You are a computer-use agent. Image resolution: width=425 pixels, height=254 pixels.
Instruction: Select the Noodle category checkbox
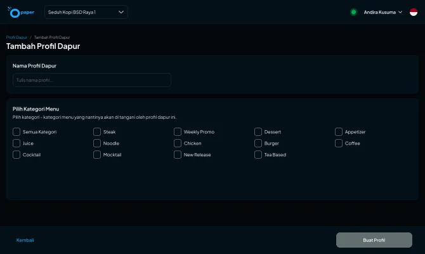pos(97,144)
